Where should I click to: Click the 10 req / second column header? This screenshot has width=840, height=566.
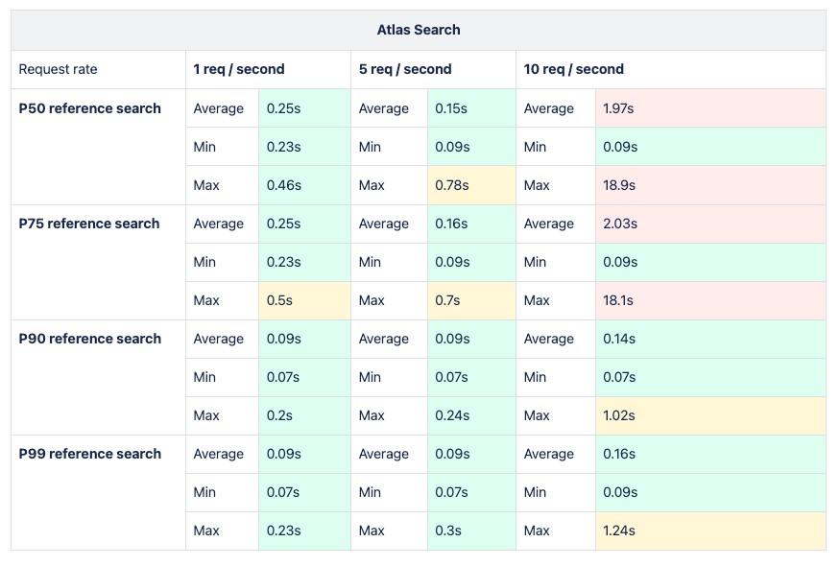click(574, 69)
